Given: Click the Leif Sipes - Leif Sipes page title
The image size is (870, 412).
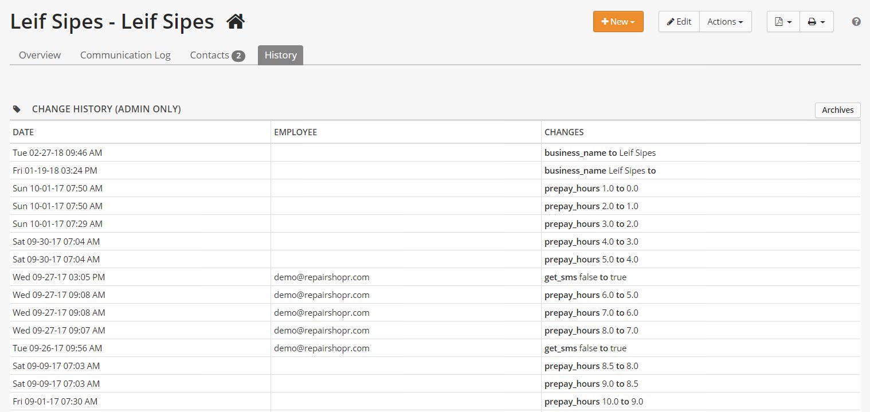Looking at the screenshot, I should tap(112, 22).
